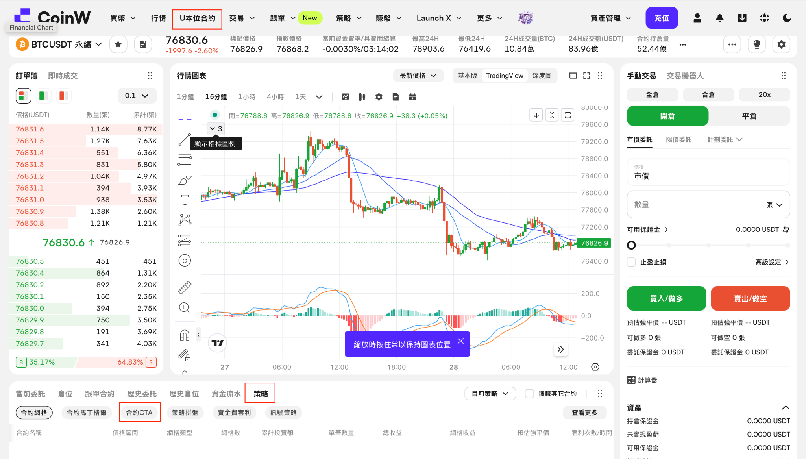
Task: Open the contract info document icon beside the star
Action: [143, 44]
